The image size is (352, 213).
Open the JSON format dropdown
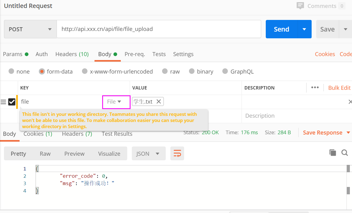[x=149, y=154]
